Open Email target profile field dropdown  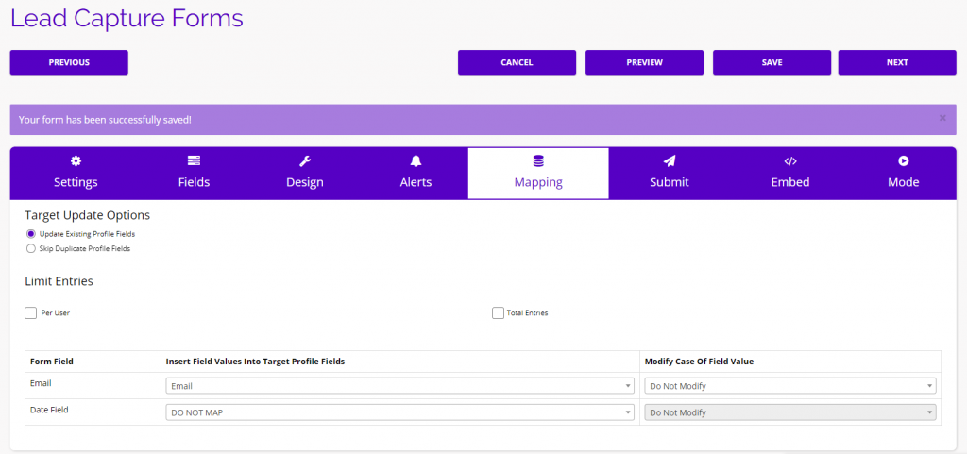(x=399, y=386)
